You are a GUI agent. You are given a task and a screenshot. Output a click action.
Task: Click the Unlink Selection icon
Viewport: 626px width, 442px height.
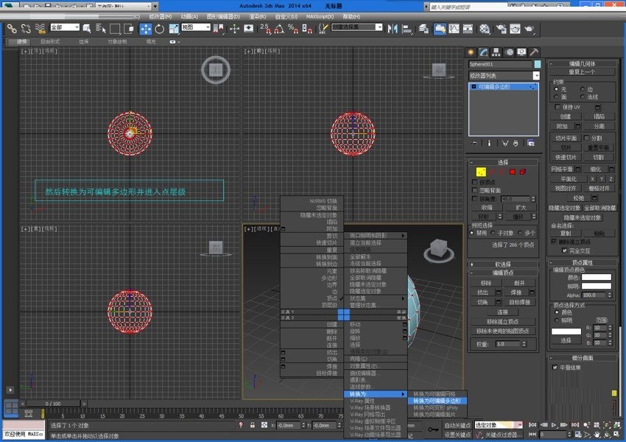click(26, 28)
